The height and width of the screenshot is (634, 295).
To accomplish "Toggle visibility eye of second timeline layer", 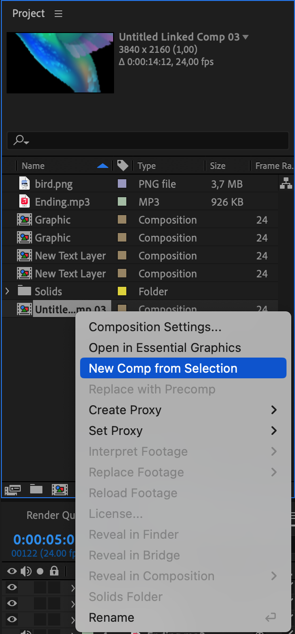I will pyautogui.click(x=12, y=603).
